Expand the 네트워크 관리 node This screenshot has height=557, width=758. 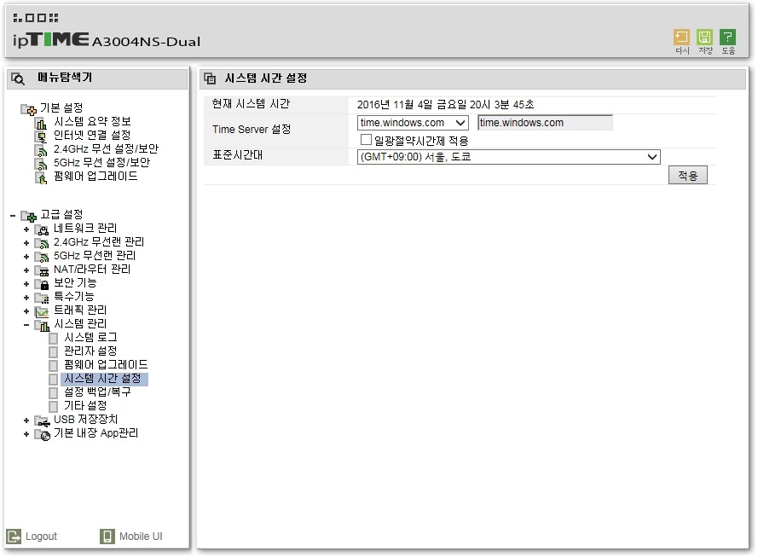(26, 229)
